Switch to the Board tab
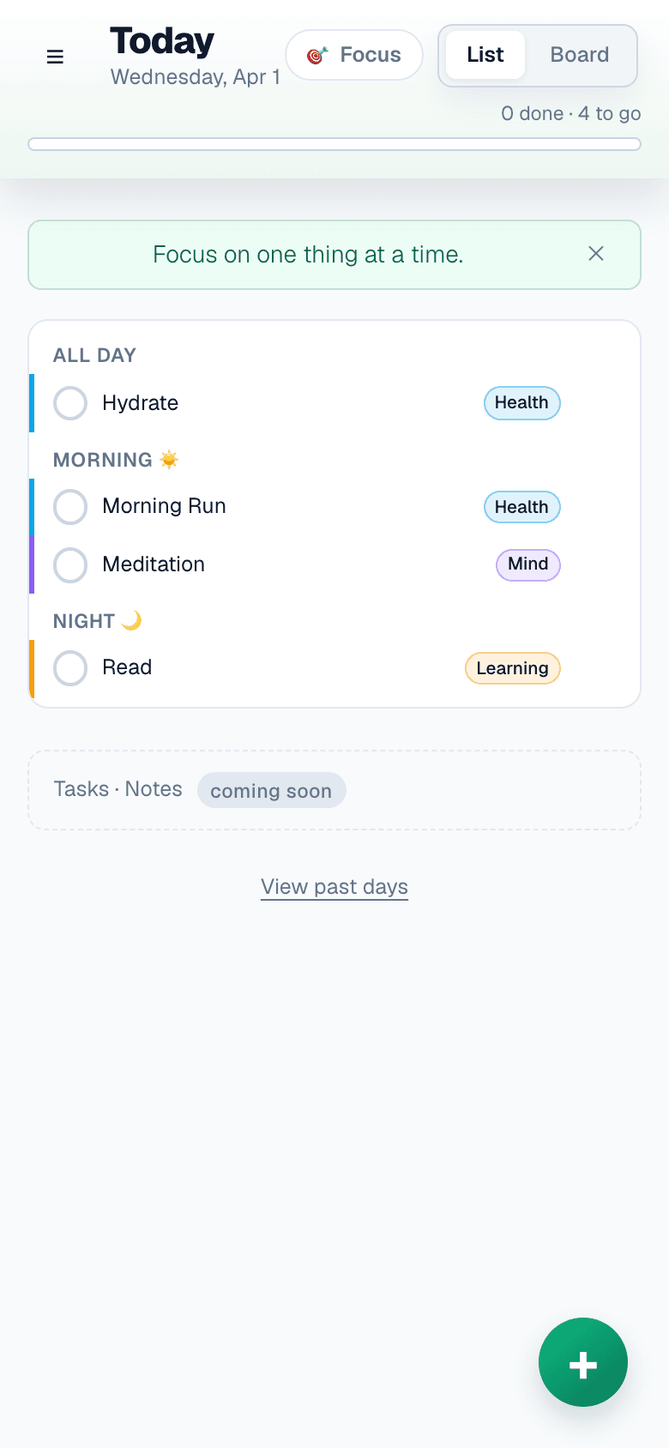The width and height of the screenshot is (669, 1448). point(580,54)
